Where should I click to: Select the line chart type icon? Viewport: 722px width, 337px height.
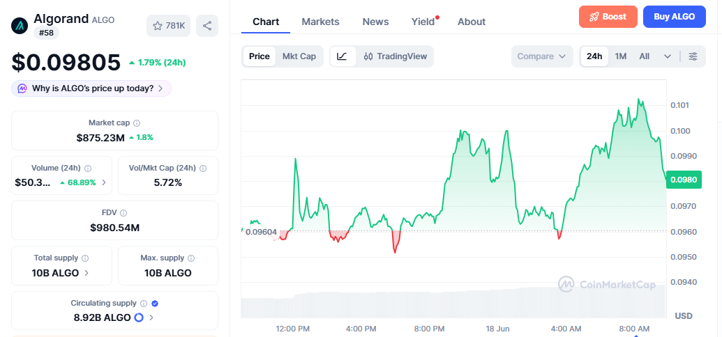click(342, 56)
